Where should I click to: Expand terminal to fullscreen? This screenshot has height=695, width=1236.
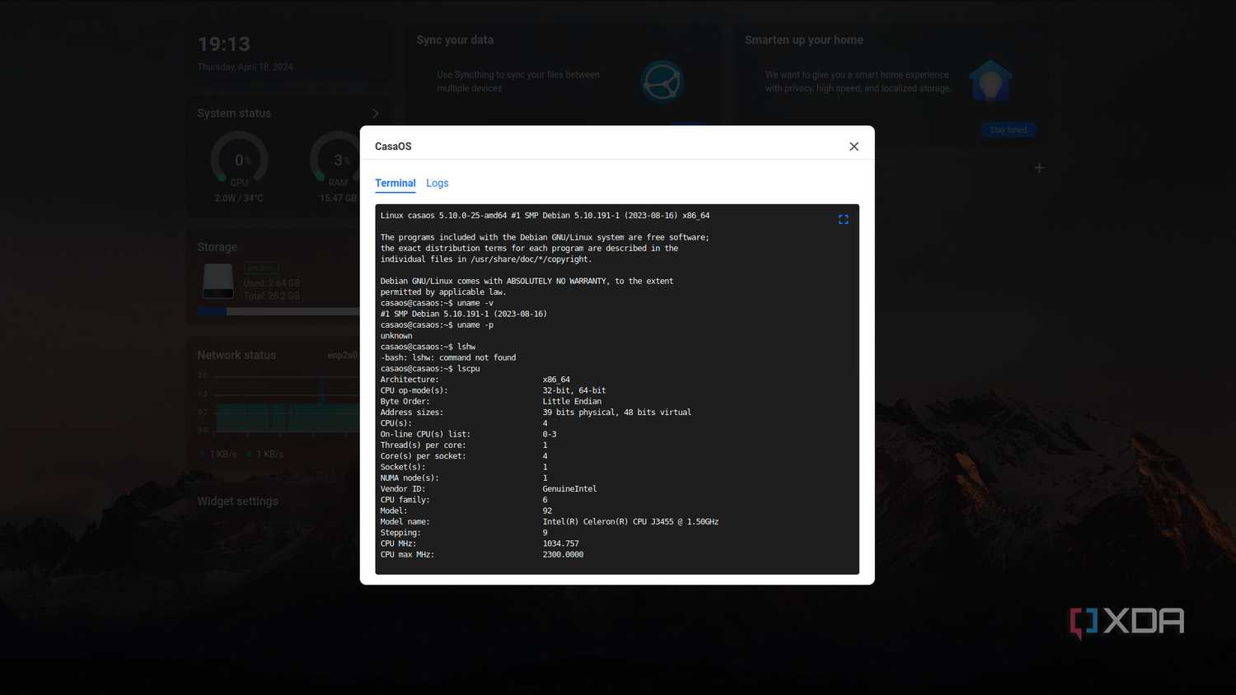(x=843, y=220)
